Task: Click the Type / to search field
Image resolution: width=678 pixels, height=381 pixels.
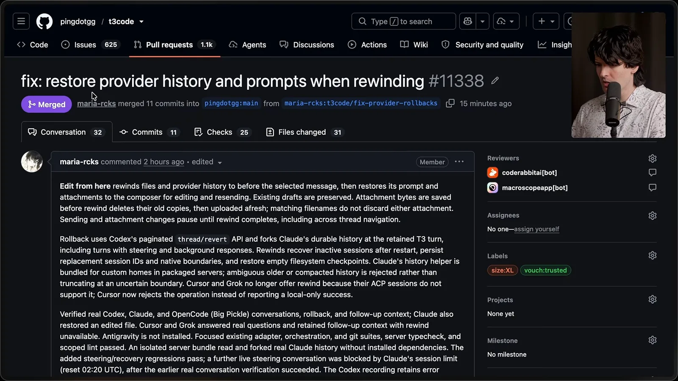Action: click(x=403, y=21)
